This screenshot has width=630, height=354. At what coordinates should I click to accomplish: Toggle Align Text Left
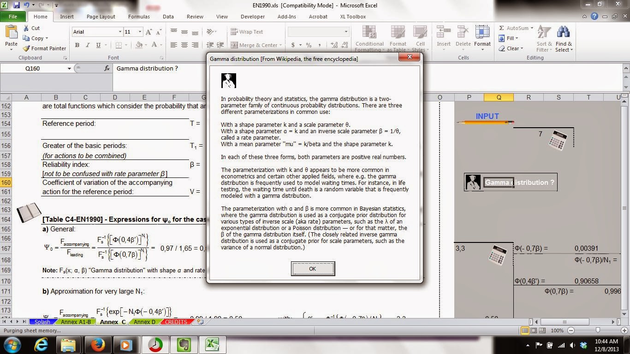pos(174,45)
